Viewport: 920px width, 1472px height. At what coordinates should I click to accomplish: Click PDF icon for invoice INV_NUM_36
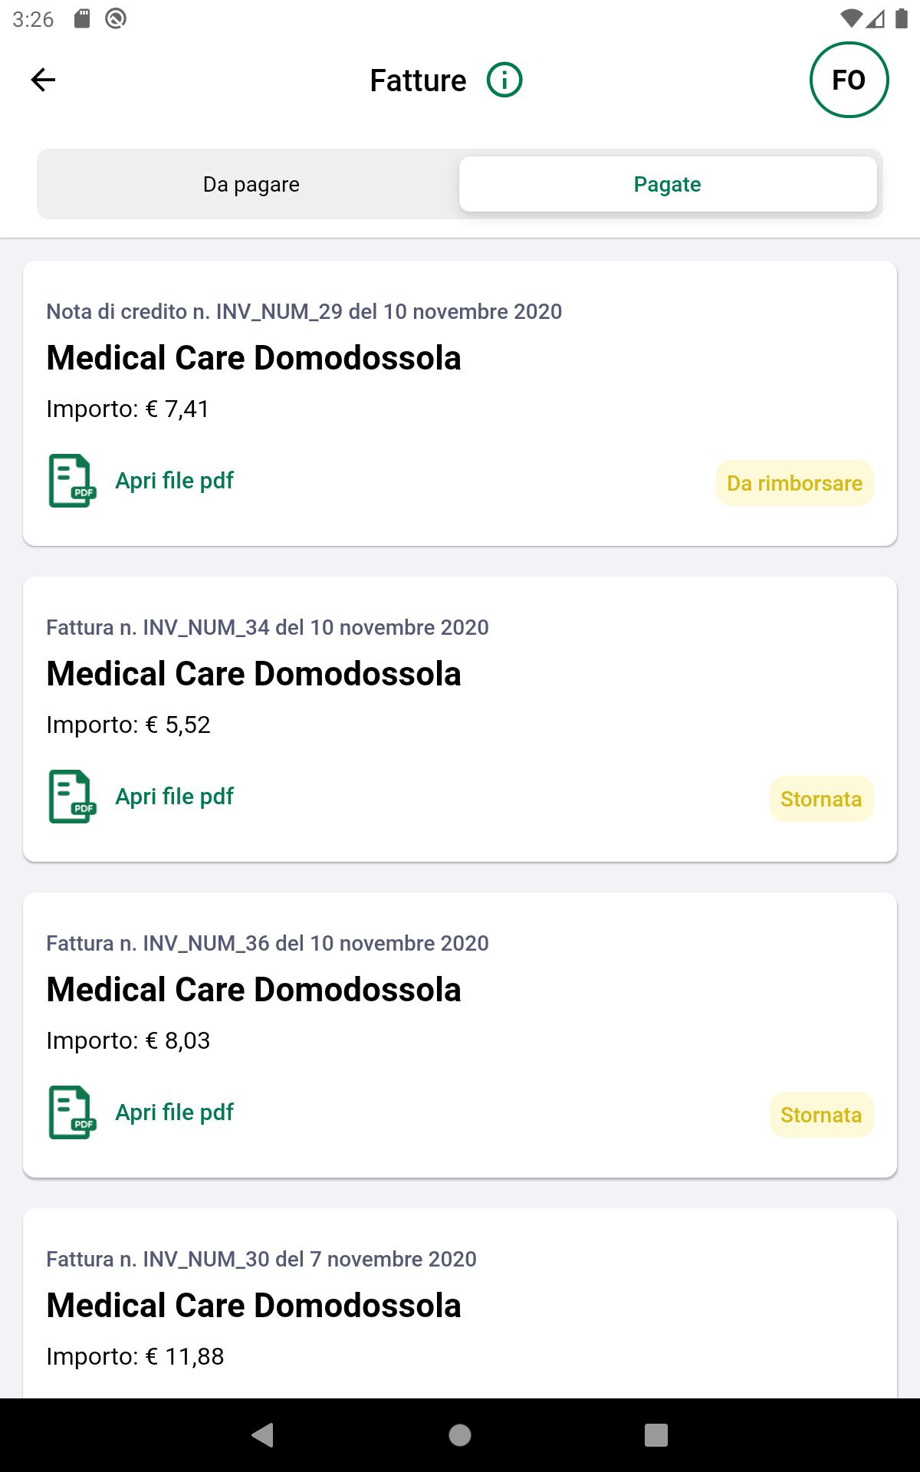coord(72,1113)
